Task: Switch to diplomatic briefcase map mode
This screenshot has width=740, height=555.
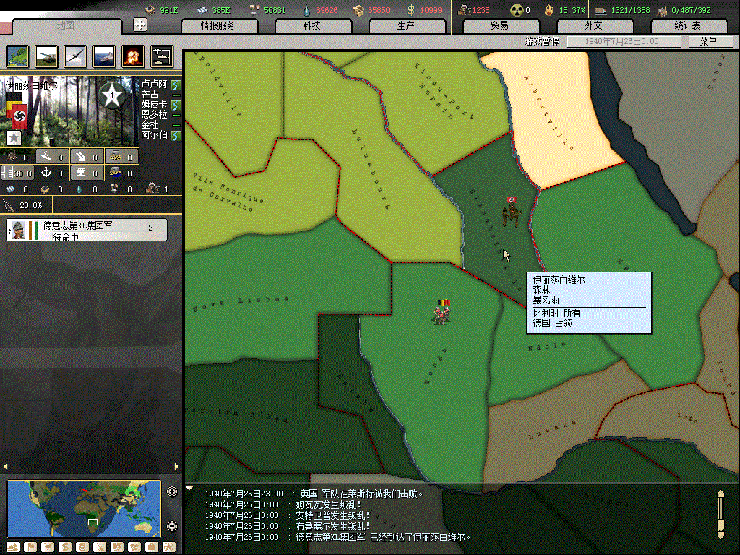Action: pos(152,548)
